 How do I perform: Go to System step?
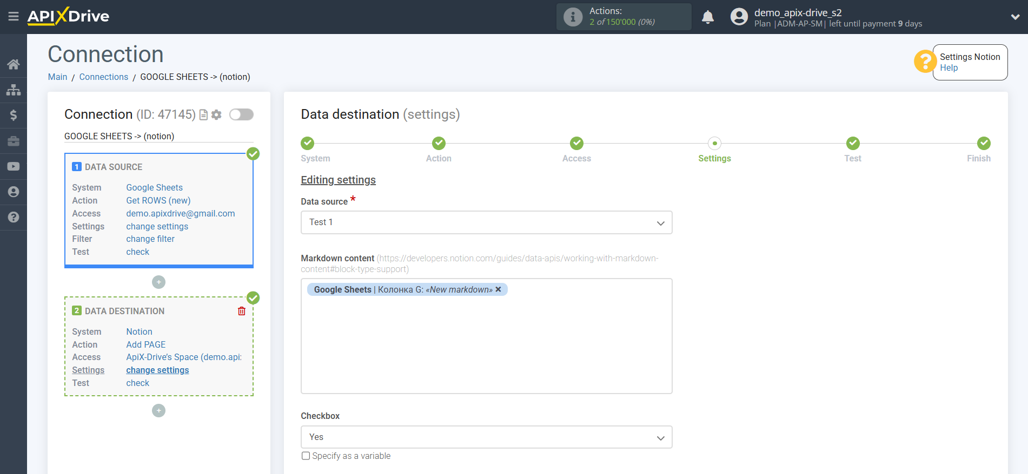click(308, 143)
